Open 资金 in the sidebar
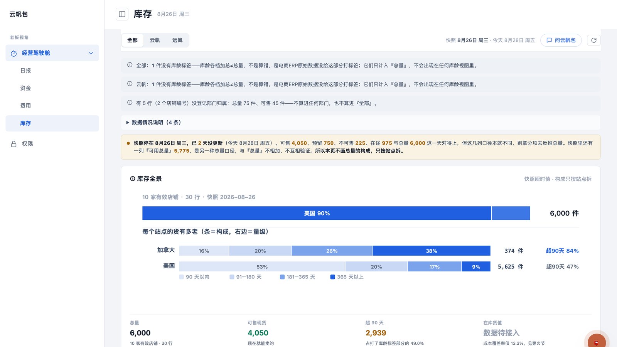The height and width of the screenshot is (347, 617). coord(52,88)
